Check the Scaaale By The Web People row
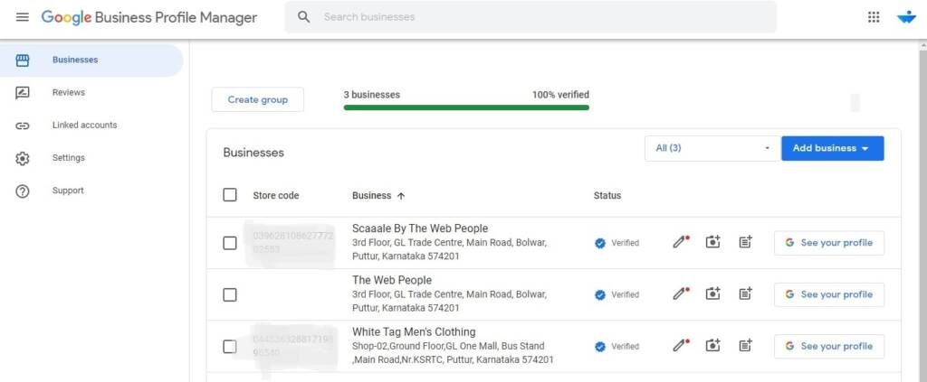Screen dimensions: 927x382 230,243
